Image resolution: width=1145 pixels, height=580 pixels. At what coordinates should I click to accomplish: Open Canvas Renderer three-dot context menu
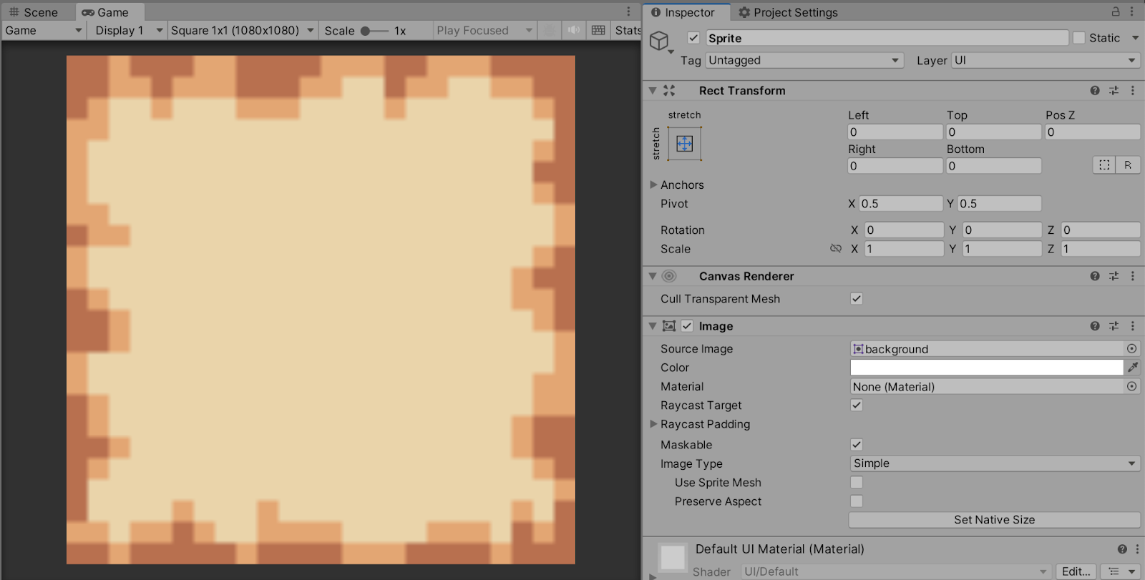(1132, 276)
